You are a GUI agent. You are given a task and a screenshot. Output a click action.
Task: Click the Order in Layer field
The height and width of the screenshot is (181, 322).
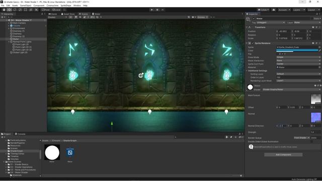298,77
